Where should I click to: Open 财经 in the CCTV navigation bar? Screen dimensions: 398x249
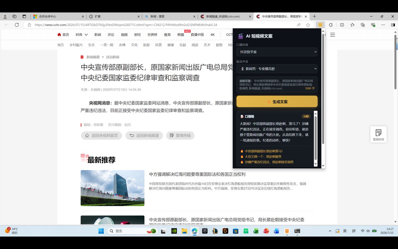coord(137,35)
